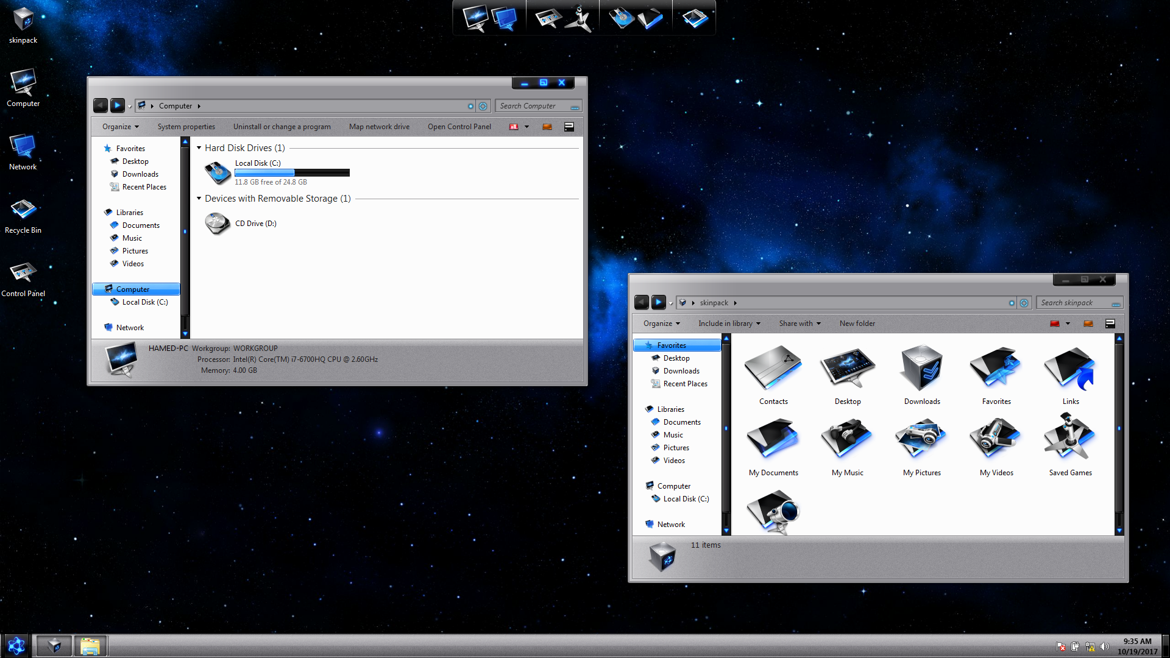Viewport: 1170px width, 658px height.
Task: Click System properties in the toolbar
Action: click(186, 127)
